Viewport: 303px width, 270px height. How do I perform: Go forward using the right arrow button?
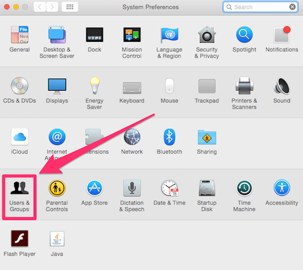51,7
